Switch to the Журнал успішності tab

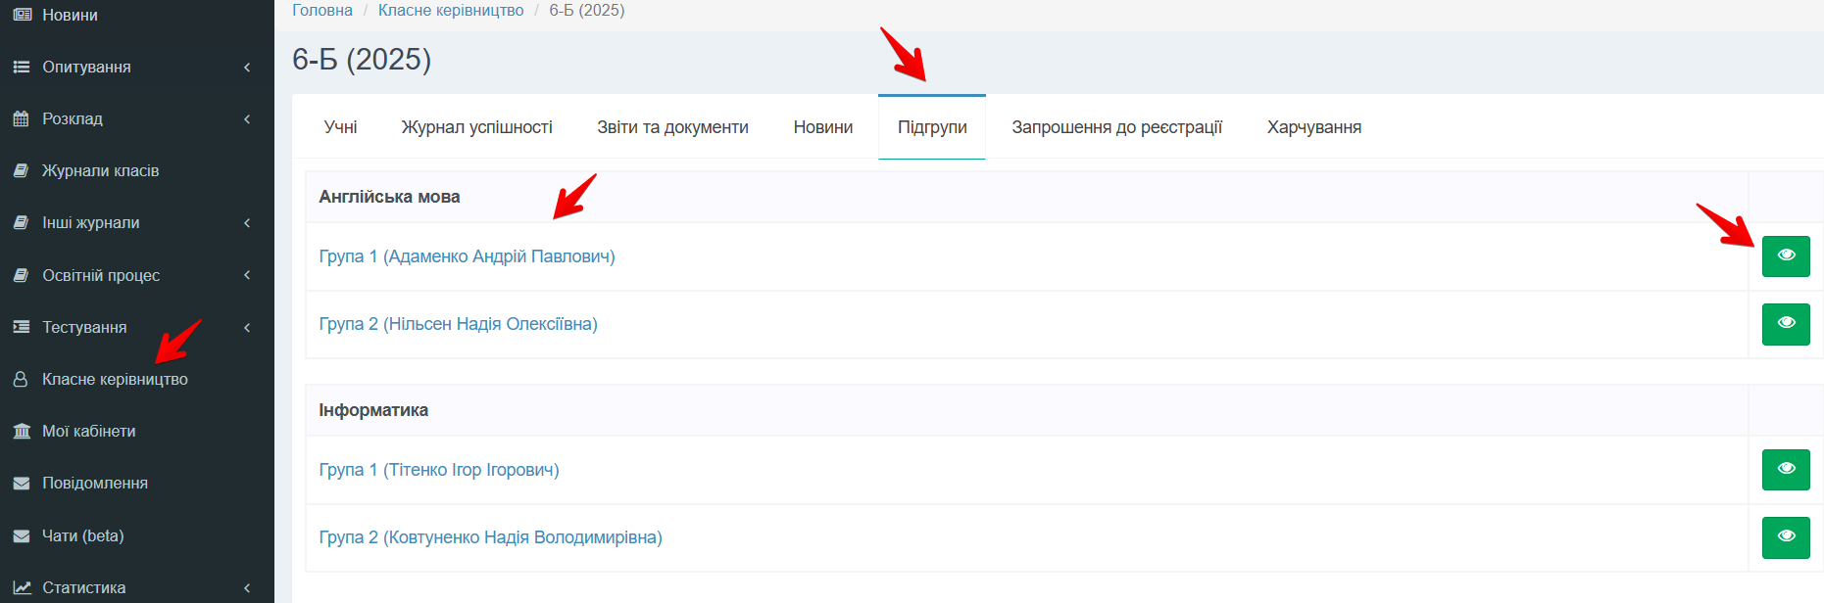coord(476,127)
